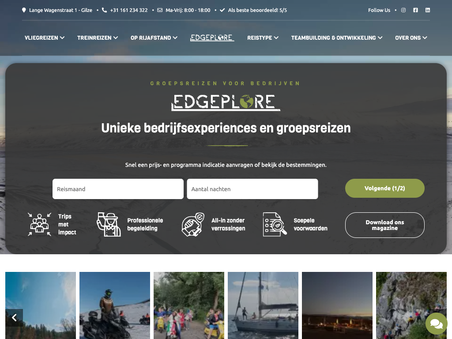Click the large Edgeplore hero logo

(226, 102)
